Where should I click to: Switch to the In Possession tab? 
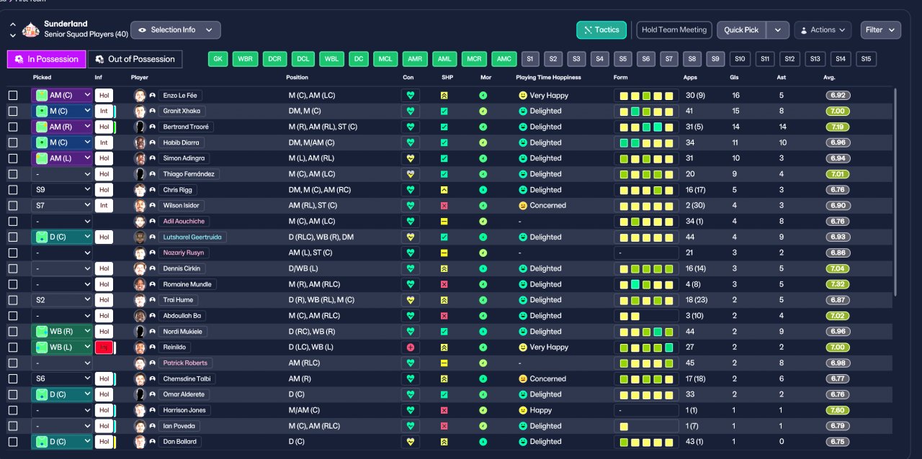(47, 59)
